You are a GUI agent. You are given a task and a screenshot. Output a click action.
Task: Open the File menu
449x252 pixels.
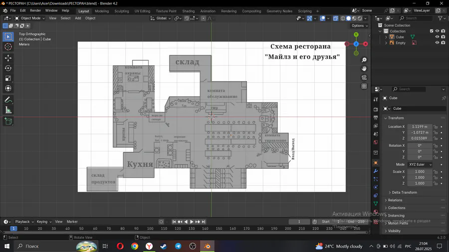tap(13, 10)
